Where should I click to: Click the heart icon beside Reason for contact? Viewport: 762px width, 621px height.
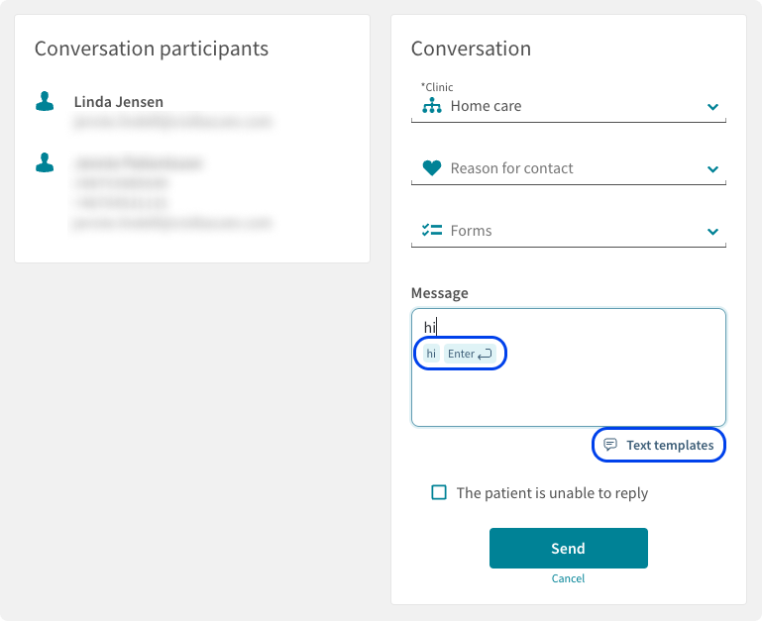432,167
